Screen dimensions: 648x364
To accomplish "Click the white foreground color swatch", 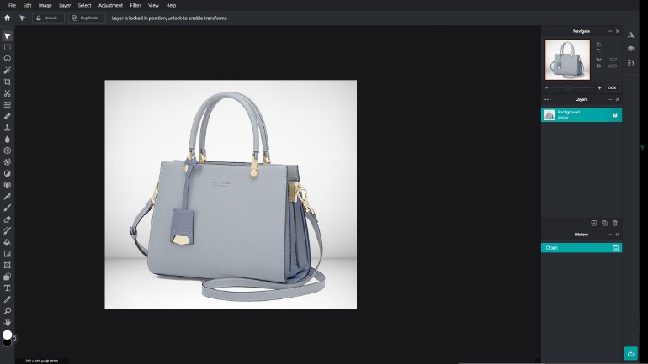I will pyautogui.click(x=7, y=335).
